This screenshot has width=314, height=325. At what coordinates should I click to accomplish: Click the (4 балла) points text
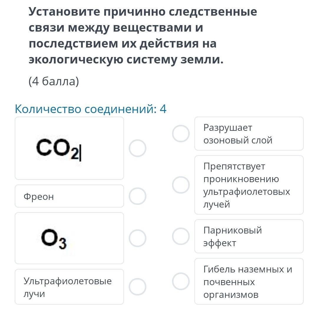54,81
